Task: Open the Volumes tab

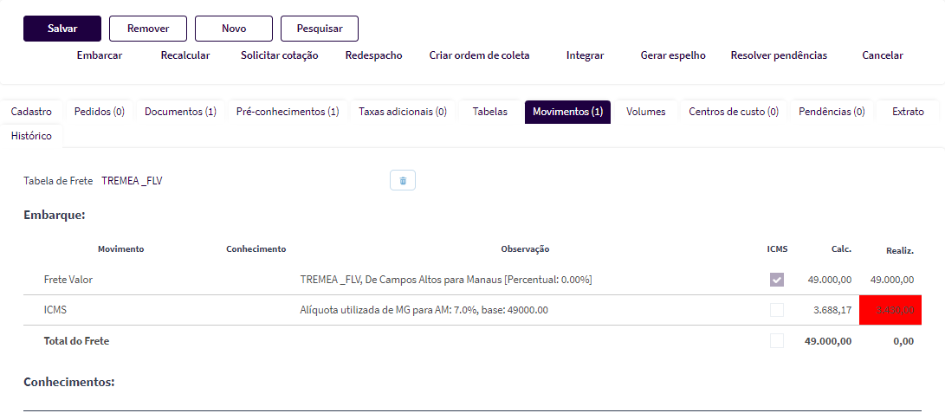Action: 645,112
